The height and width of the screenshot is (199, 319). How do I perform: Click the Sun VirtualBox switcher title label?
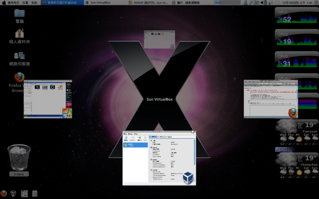(159, 99)
